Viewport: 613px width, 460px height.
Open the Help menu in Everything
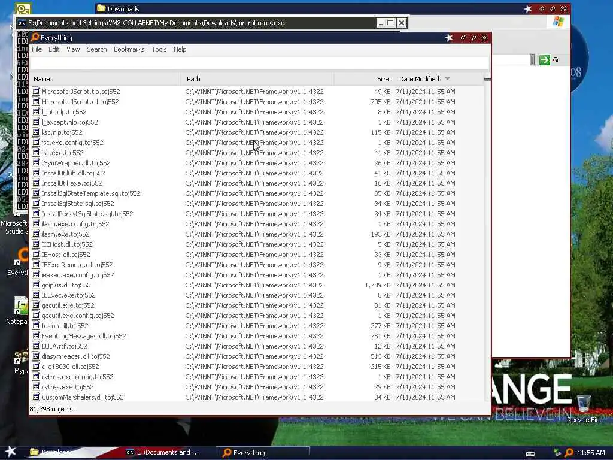coord(180,49)
